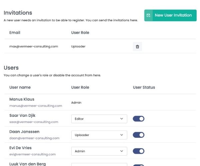The height and width of the screenshot is (166, 200).
Task: Select the Evi De Vries user name
Action: tap(20, 148)
